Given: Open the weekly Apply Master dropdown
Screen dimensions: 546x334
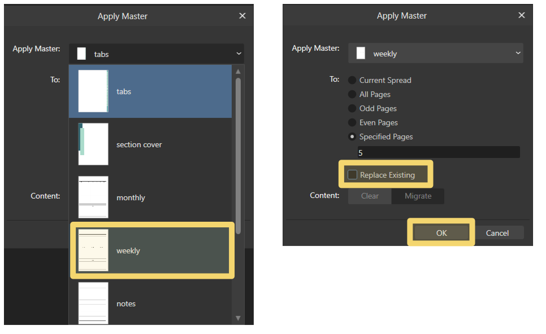Looking at the screenshot, I should [436, 52].
